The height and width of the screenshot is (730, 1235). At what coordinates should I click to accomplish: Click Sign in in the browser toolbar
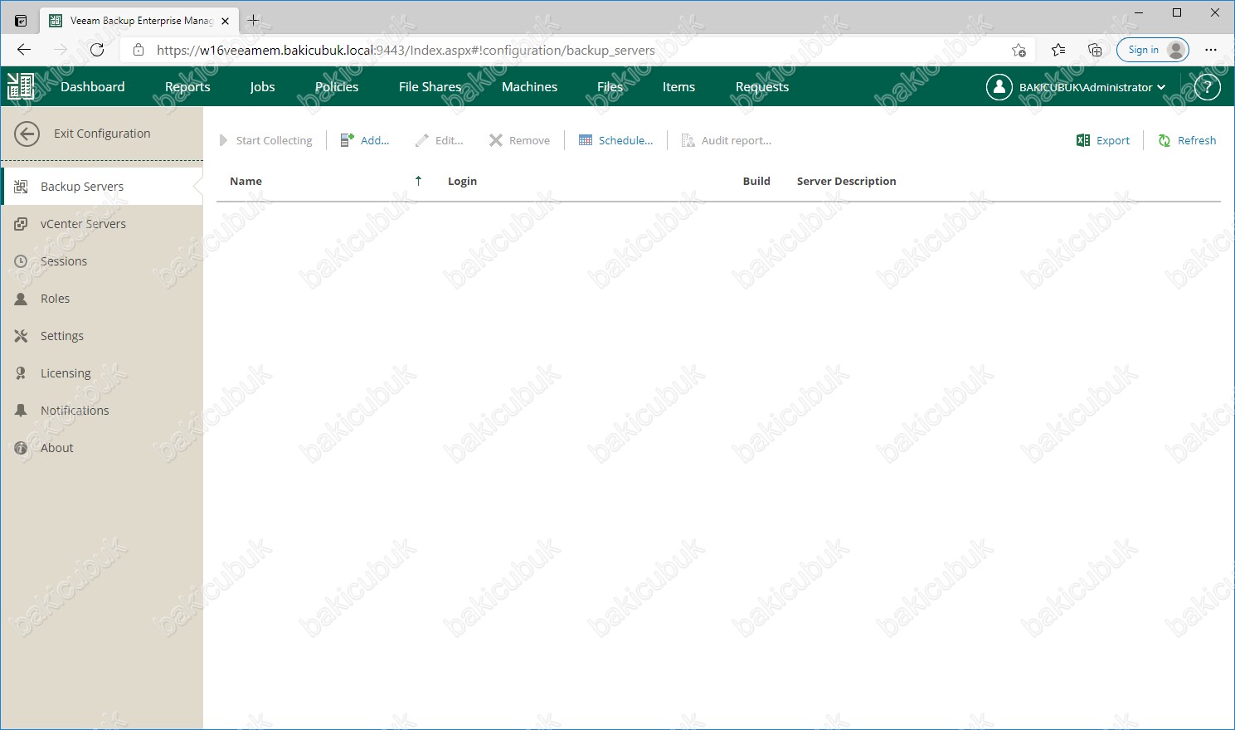click(1153, 50)
